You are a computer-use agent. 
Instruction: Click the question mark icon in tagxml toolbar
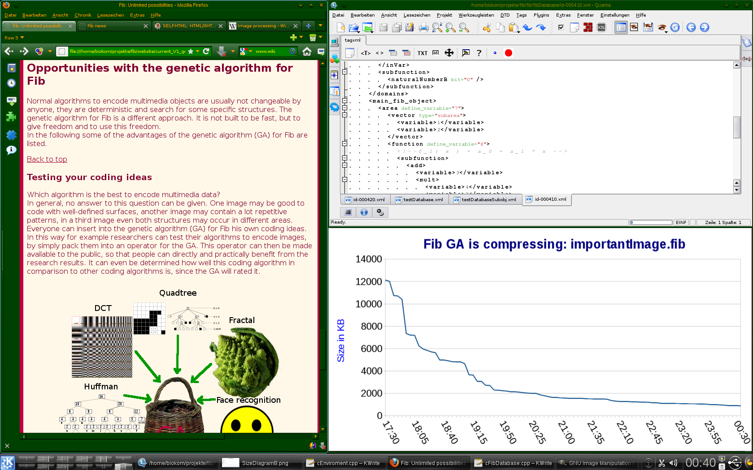pos(479,53)
